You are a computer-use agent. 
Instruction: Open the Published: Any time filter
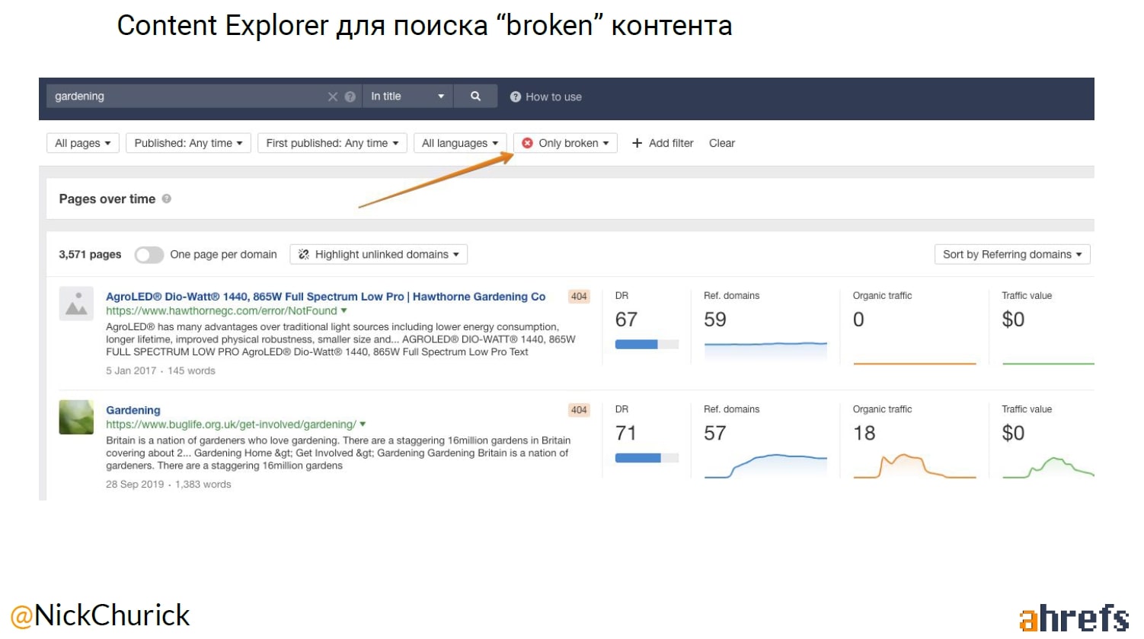click(x=188, y=143)
